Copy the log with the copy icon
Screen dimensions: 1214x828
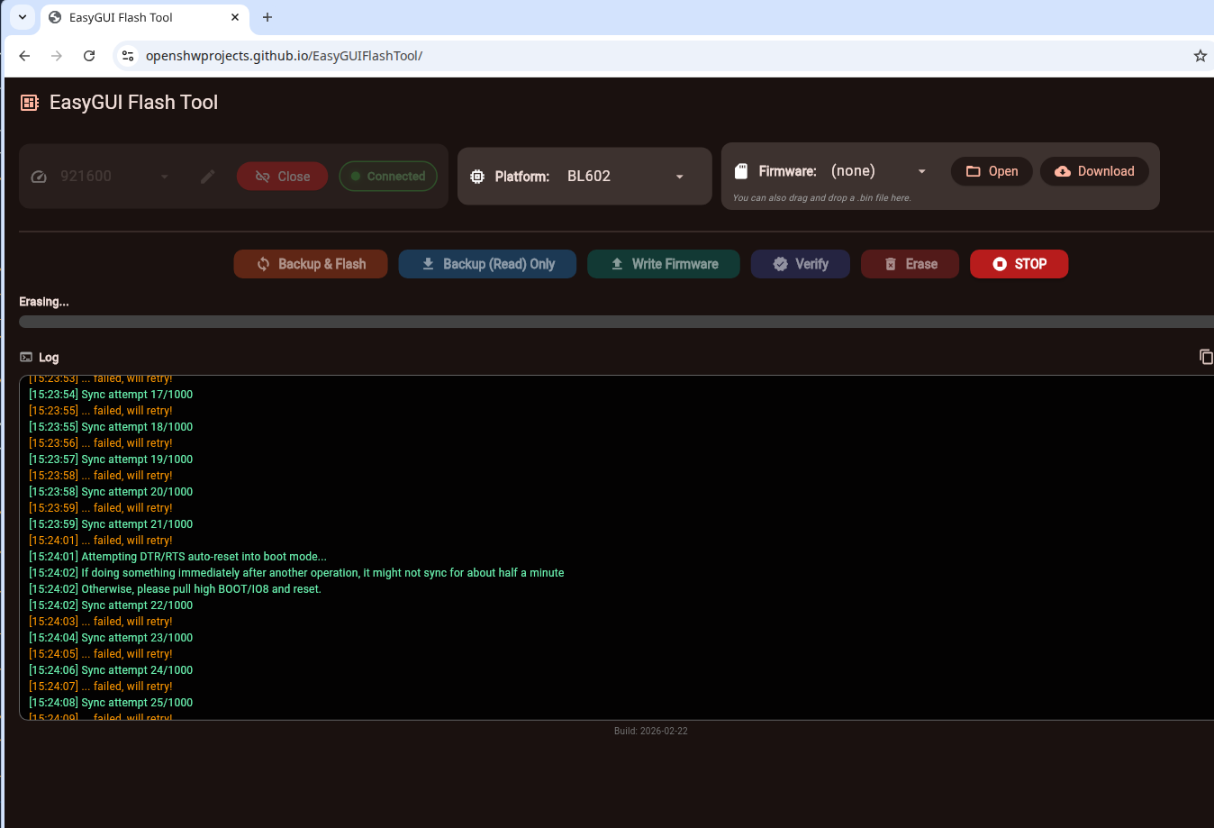click(1206, 357)
